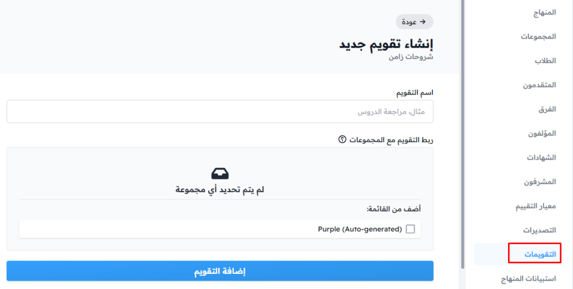
Task: Click the back arrow in عودة button
Action: (423, 22)
